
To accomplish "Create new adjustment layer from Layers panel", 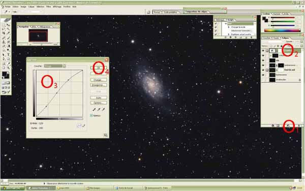I will click(x=288, y=125).
